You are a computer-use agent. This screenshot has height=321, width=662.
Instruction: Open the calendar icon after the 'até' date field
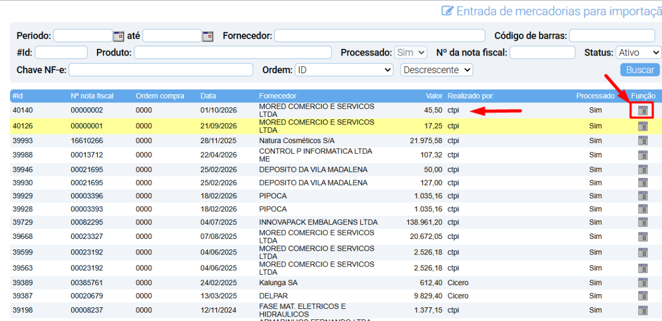[x=207, y=36]
